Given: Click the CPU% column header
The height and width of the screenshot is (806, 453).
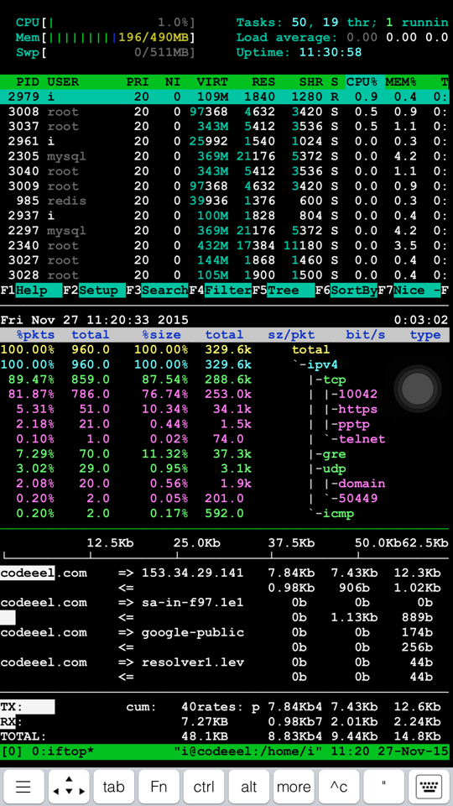Looking at the screenshot, I should tap(362, 81).
